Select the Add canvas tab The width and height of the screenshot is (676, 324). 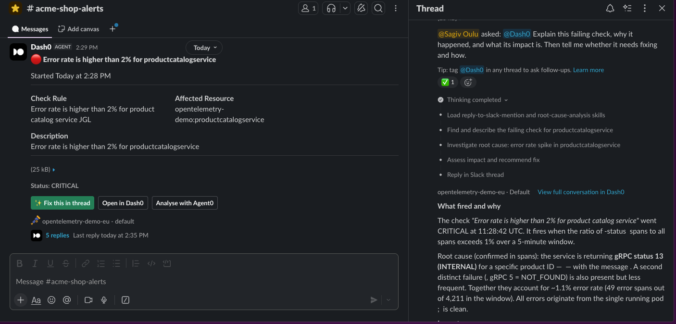click(x=78, y=29)
